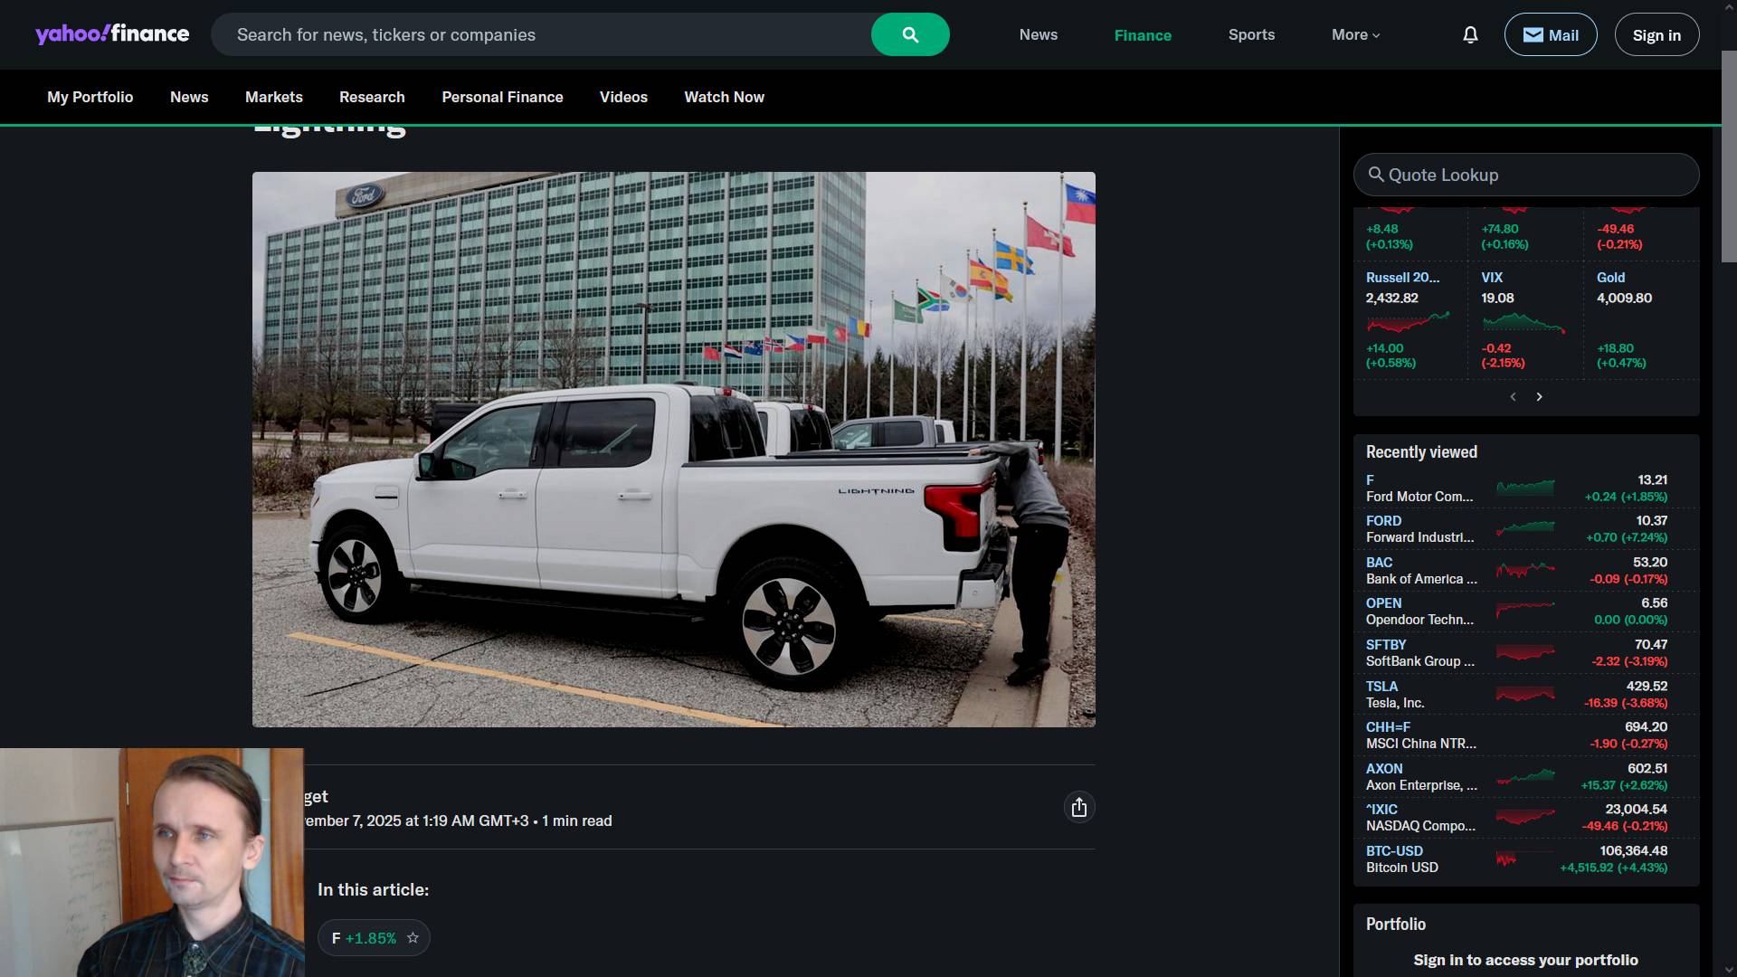Open TSLA in Recently viewed list
The height and width of the screenshot is (977, 1737).
1381,687
